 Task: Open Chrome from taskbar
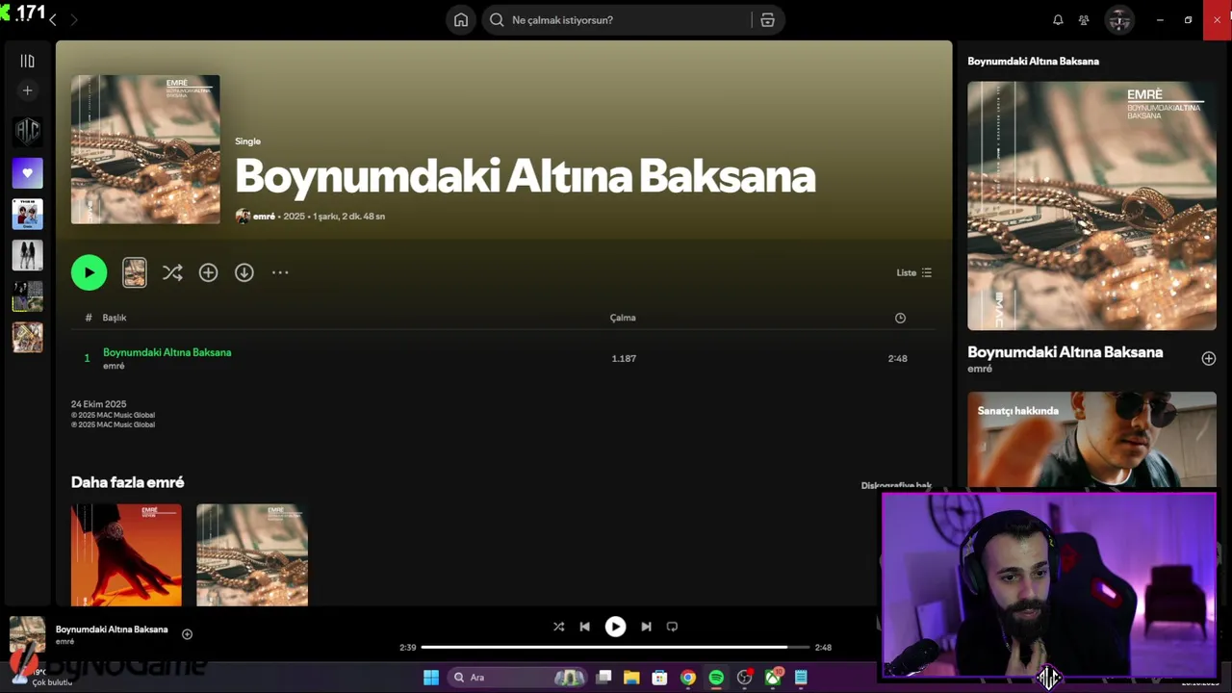coord(688,678)
